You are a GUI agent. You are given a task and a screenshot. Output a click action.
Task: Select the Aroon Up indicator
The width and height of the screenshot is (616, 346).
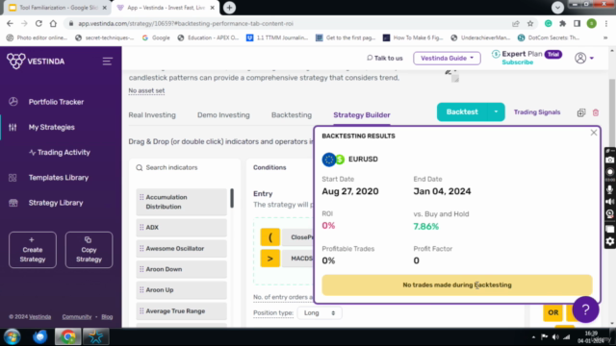(182, 290)
